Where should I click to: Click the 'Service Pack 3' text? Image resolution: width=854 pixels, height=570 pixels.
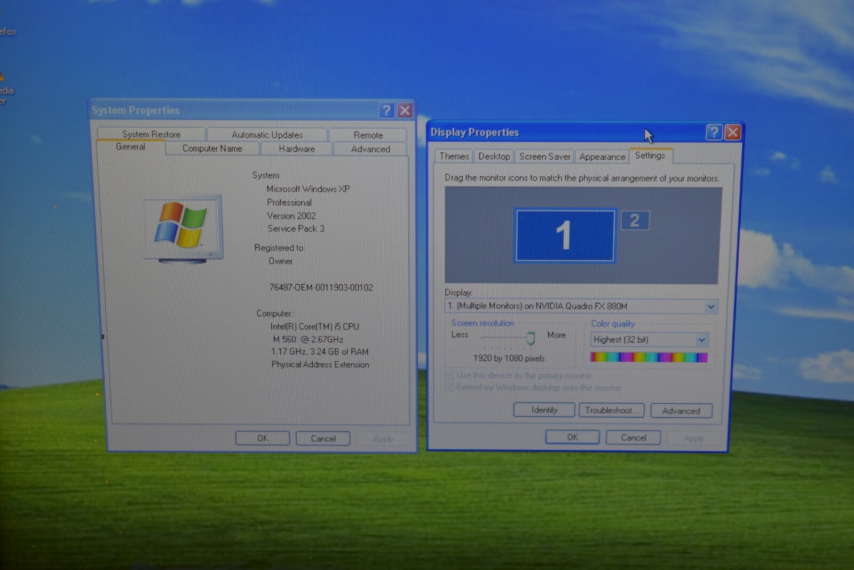coord(296,229)
